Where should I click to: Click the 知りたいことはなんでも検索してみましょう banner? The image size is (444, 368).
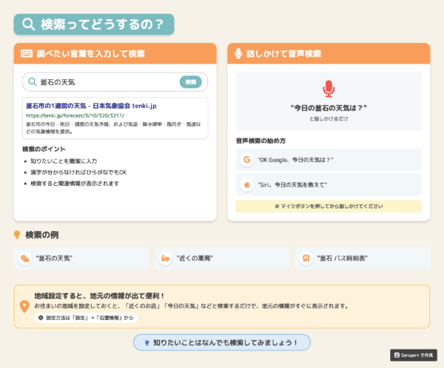point(222,342)
